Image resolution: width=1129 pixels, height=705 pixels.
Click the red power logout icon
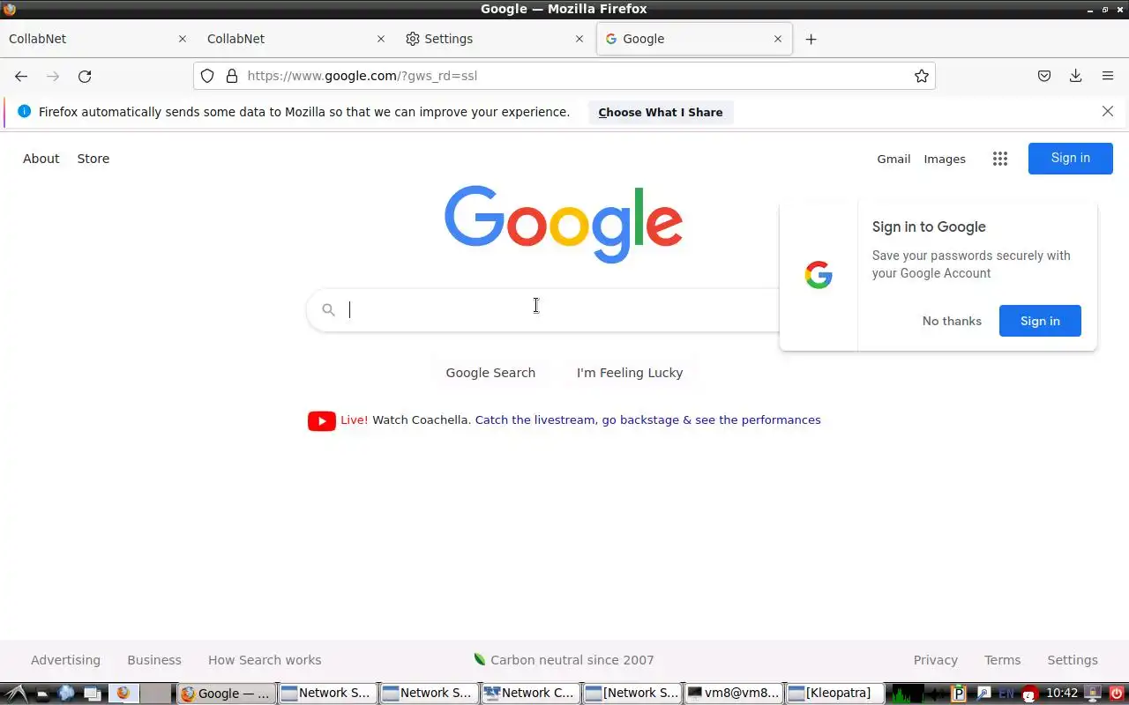click(1117, 693)
